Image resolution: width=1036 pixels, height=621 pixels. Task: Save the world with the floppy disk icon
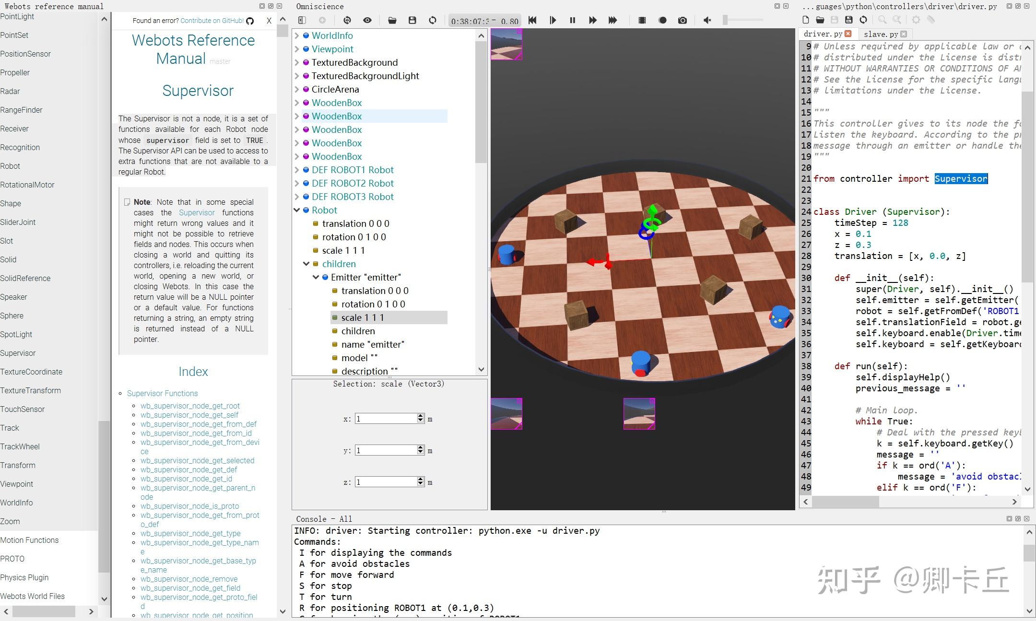[x=412, y=20]
